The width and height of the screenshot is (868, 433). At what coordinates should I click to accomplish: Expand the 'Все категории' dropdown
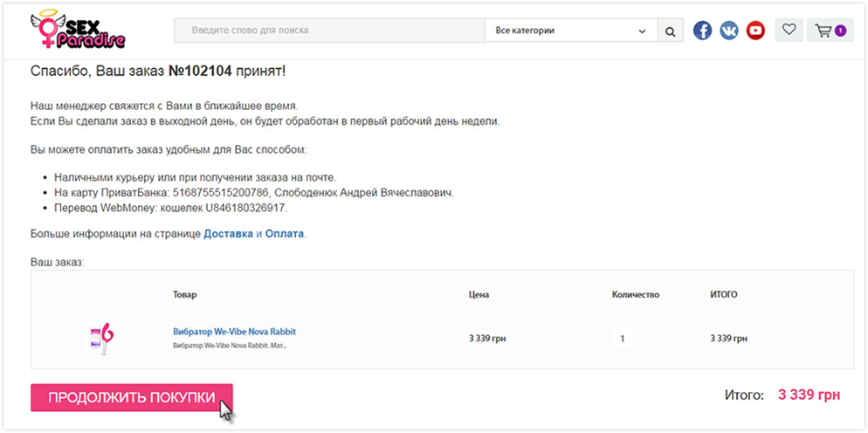(568, 31)
